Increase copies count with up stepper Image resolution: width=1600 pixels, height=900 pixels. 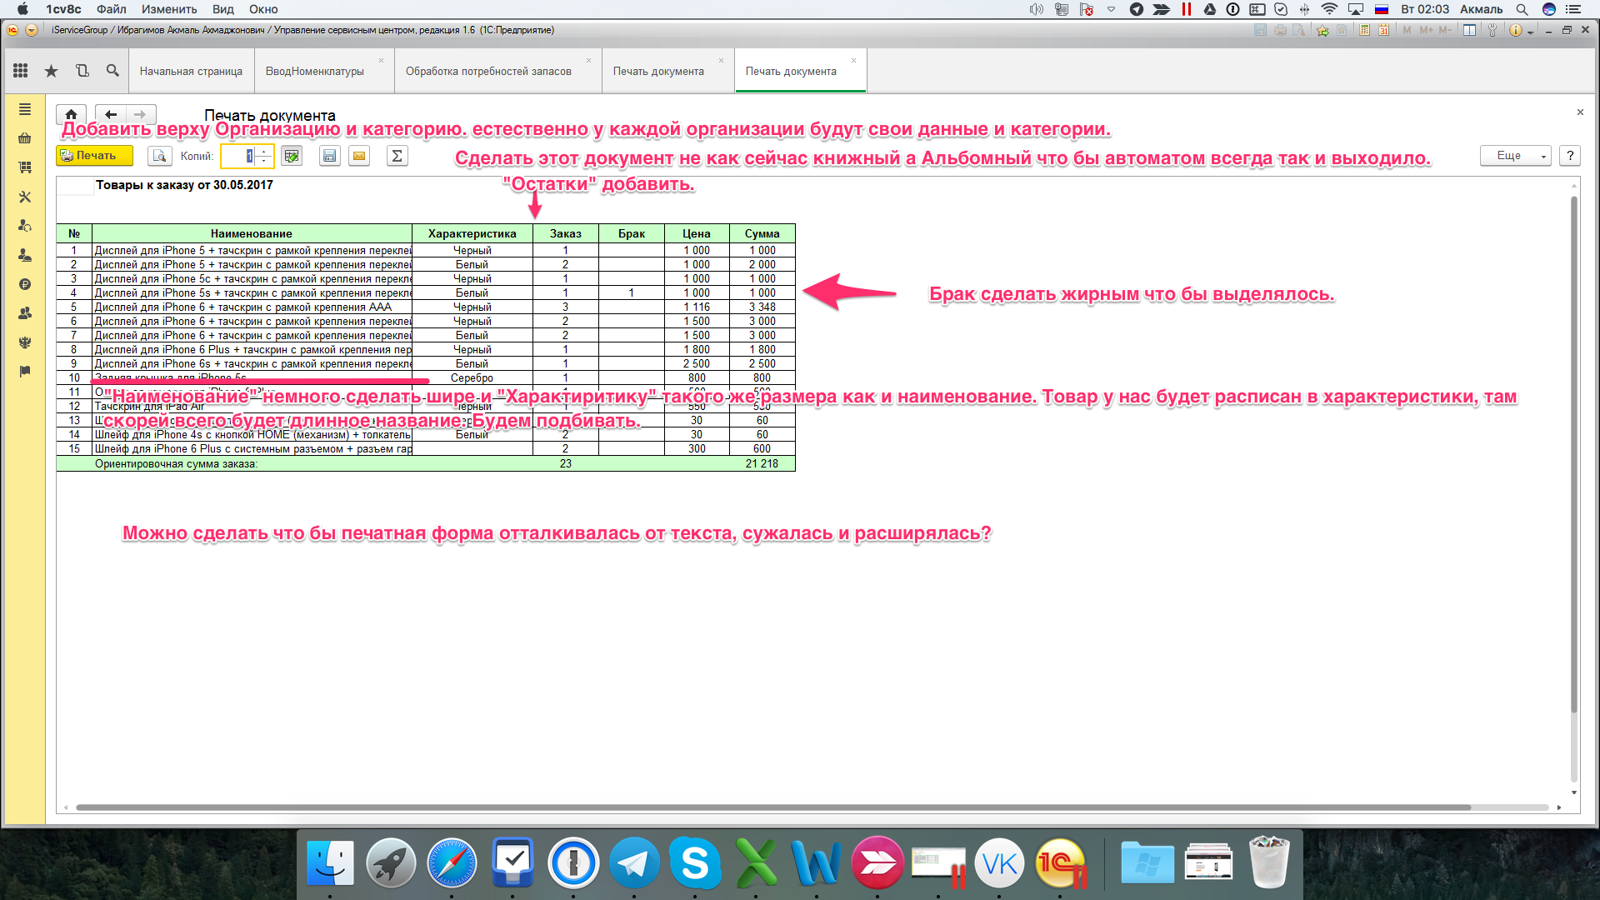click(x=264, y=152)
